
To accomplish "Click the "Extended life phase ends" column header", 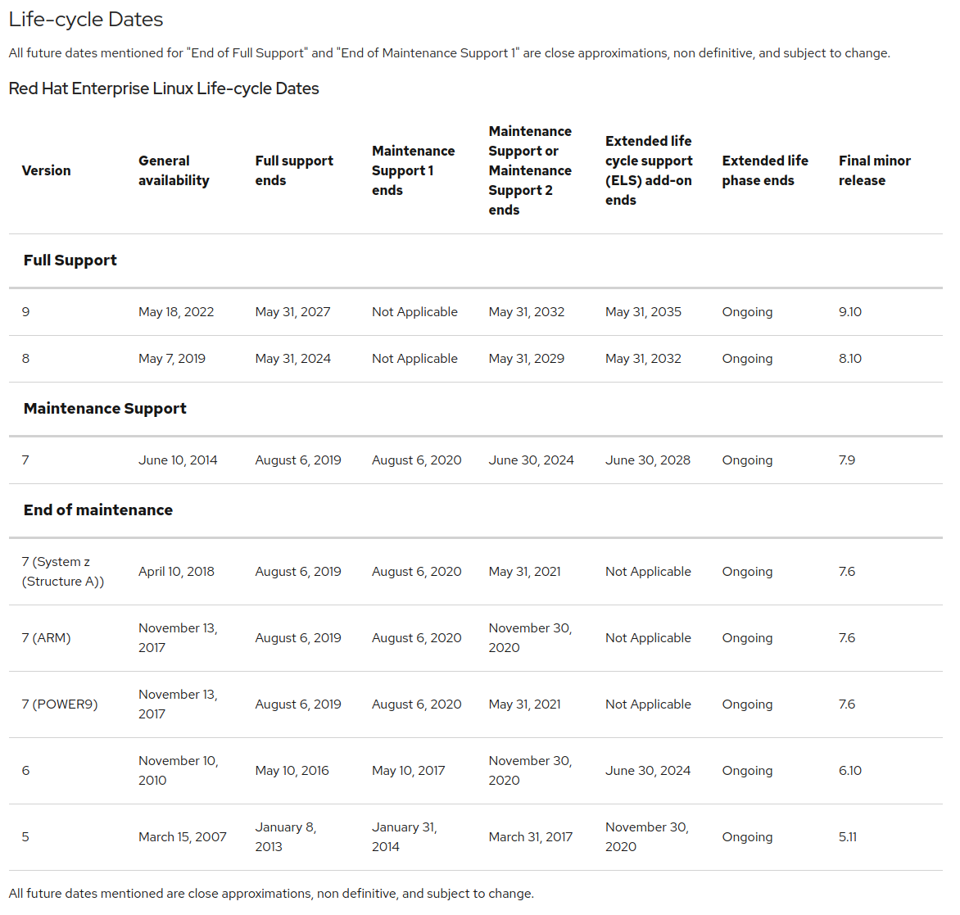I will tap(765, 170).
